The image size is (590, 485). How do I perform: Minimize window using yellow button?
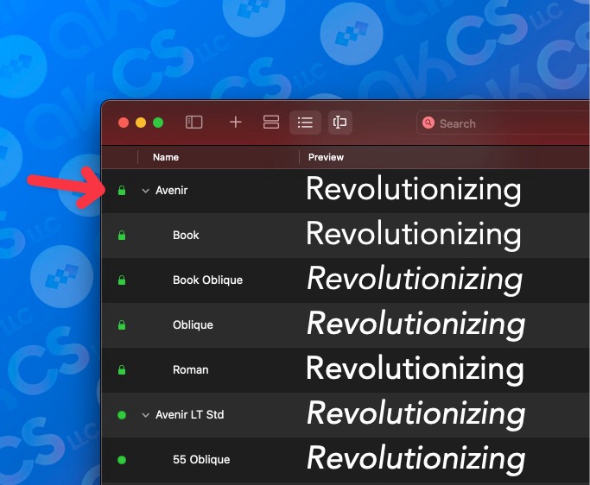pos(141,123)
